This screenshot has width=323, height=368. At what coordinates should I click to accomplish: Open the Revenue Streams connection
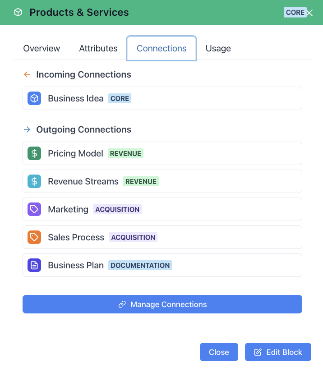click(162, 181)
